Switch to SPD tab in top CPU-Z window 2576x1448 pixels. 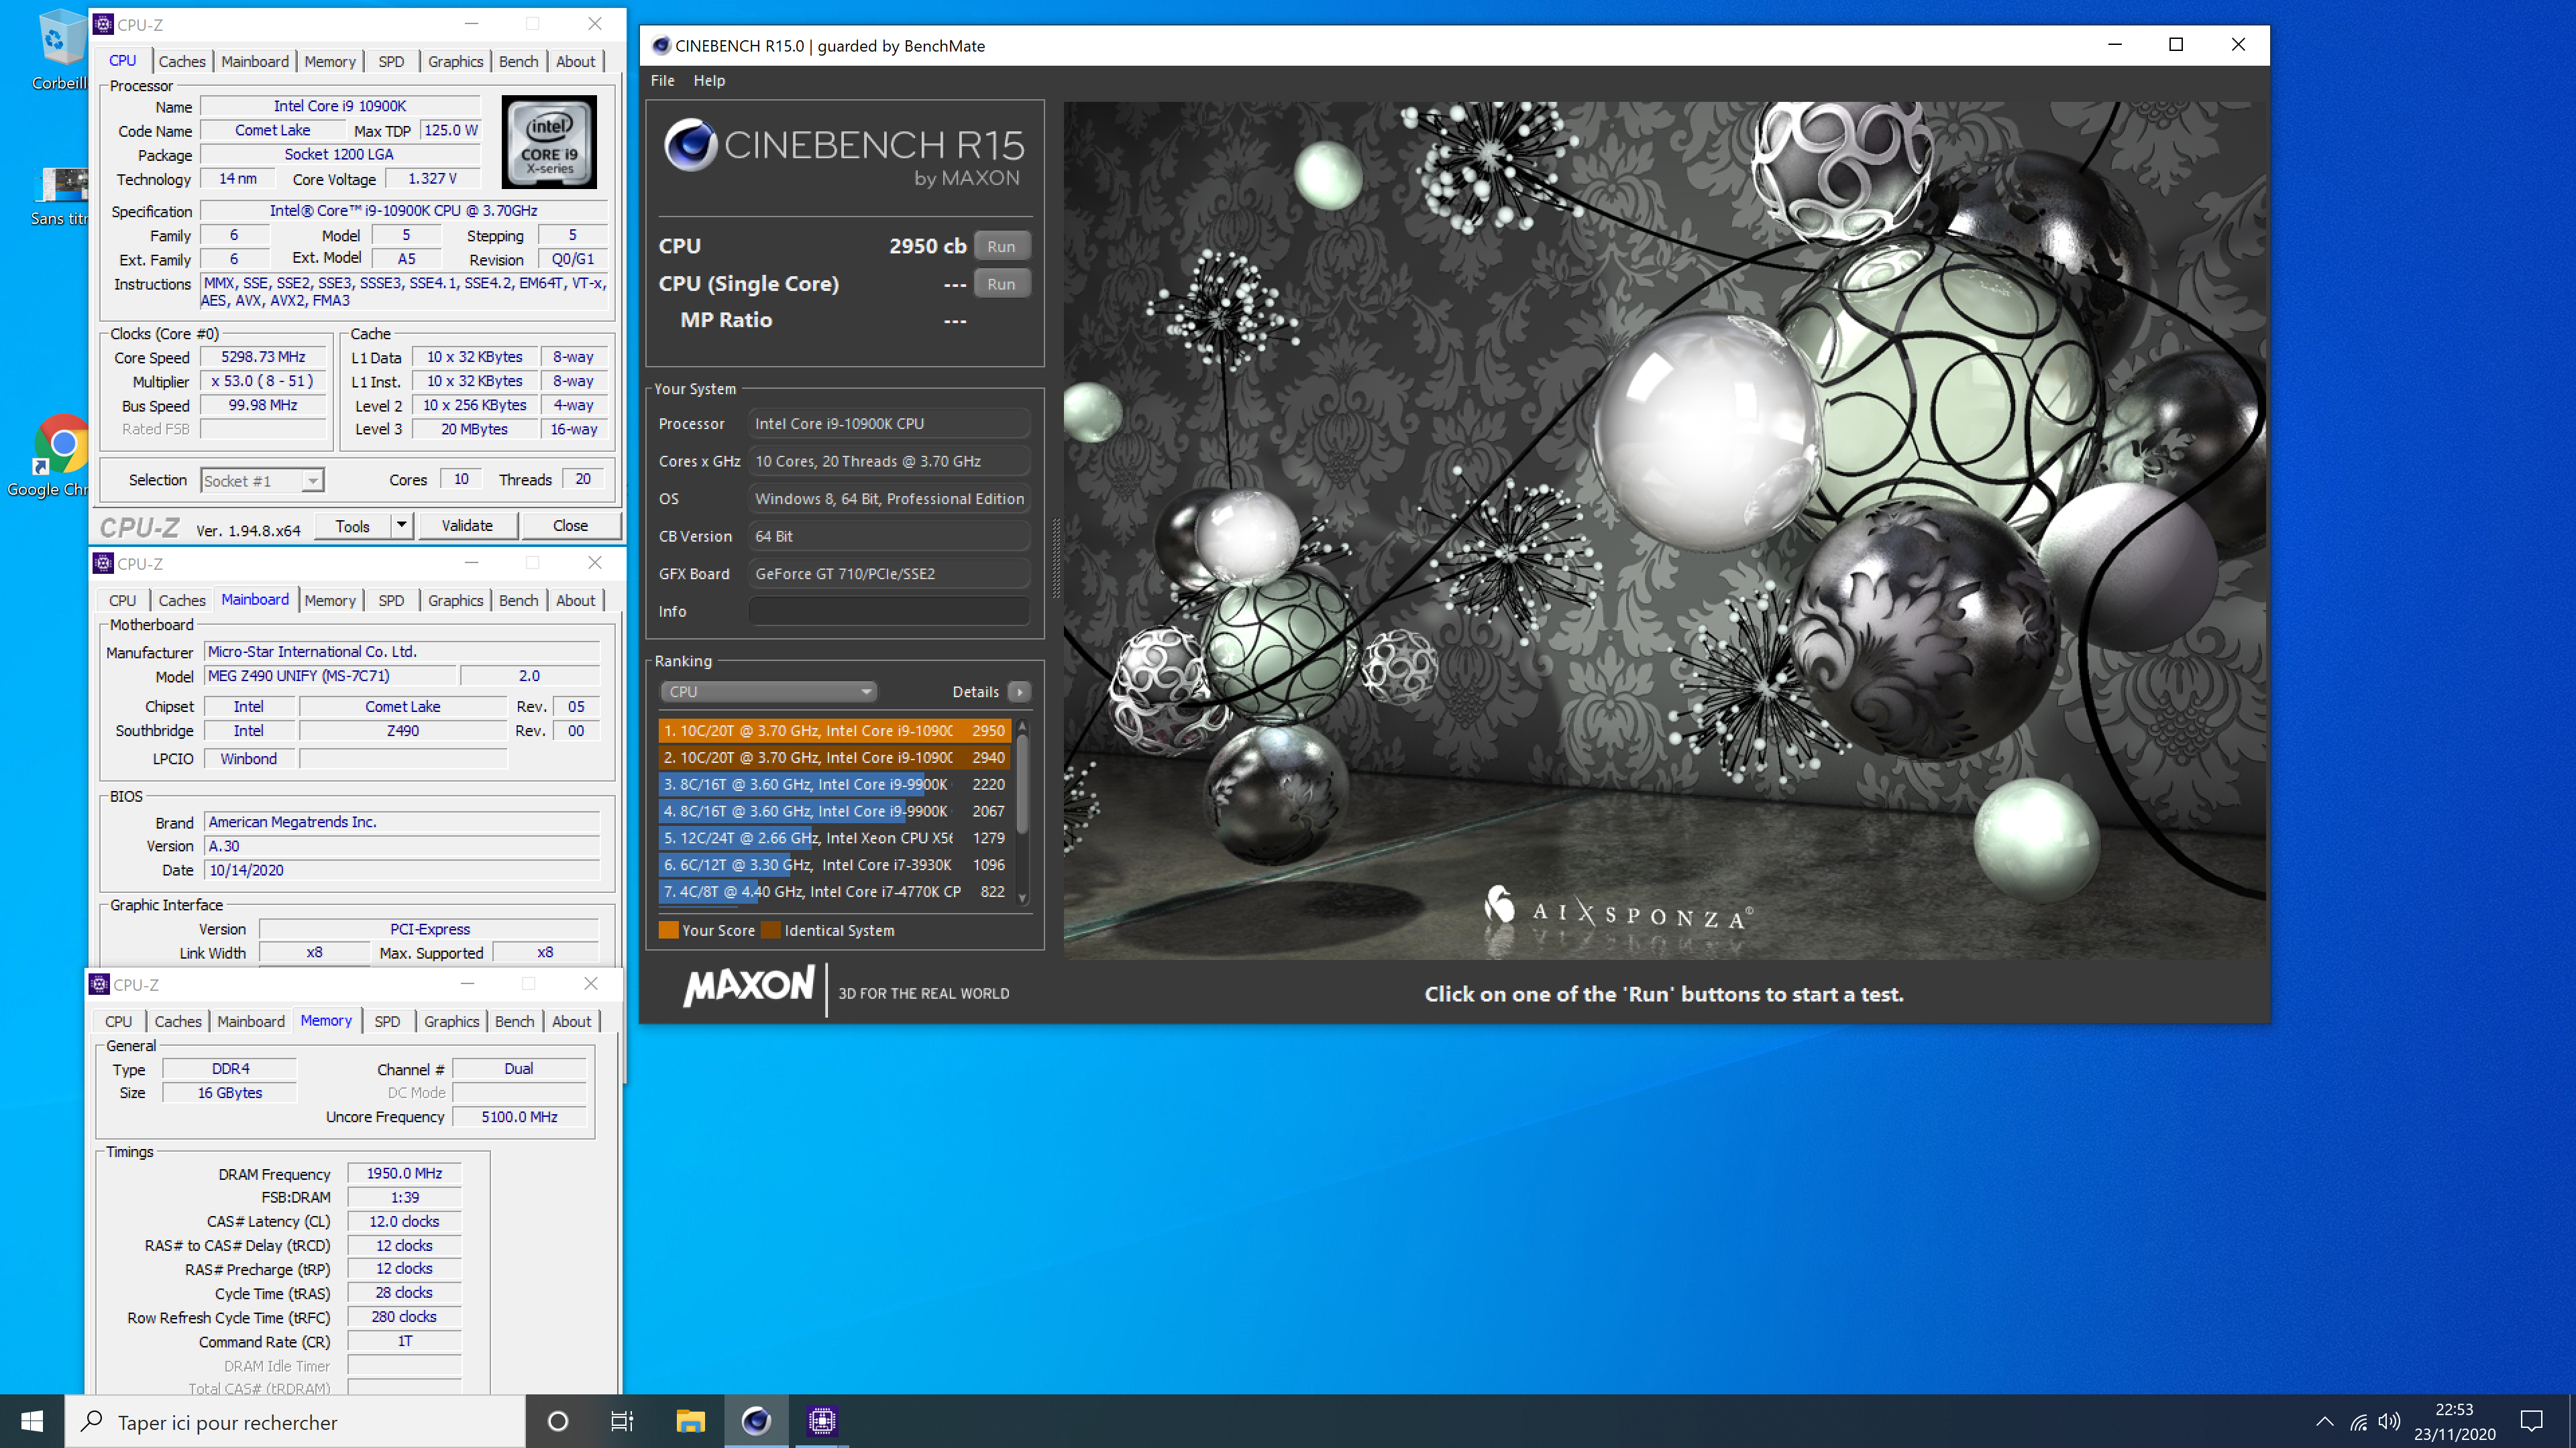click(x=391, y=61)
